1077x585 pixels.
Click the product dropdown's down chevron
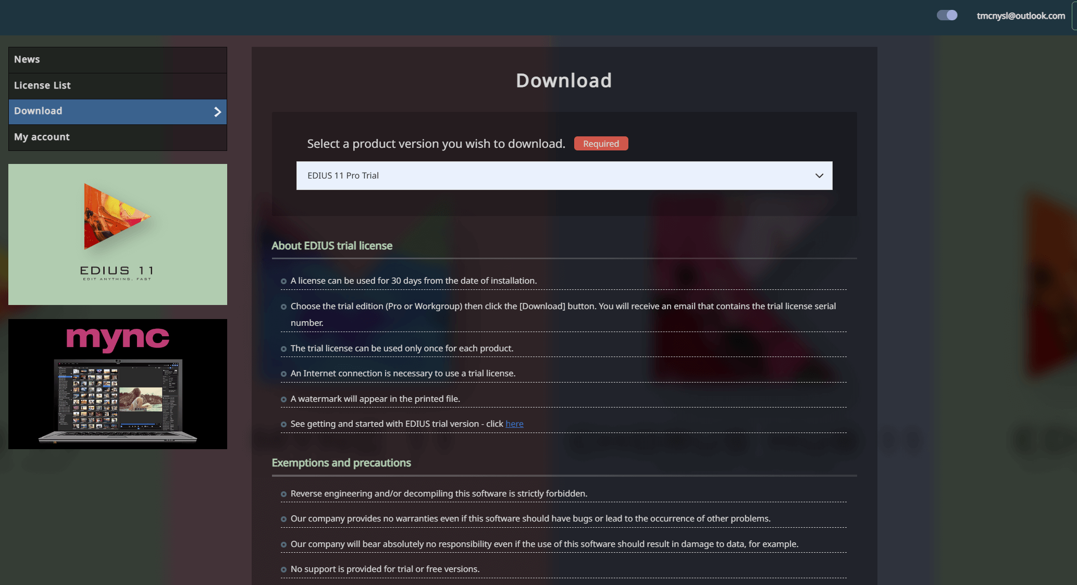pos(819,175)
